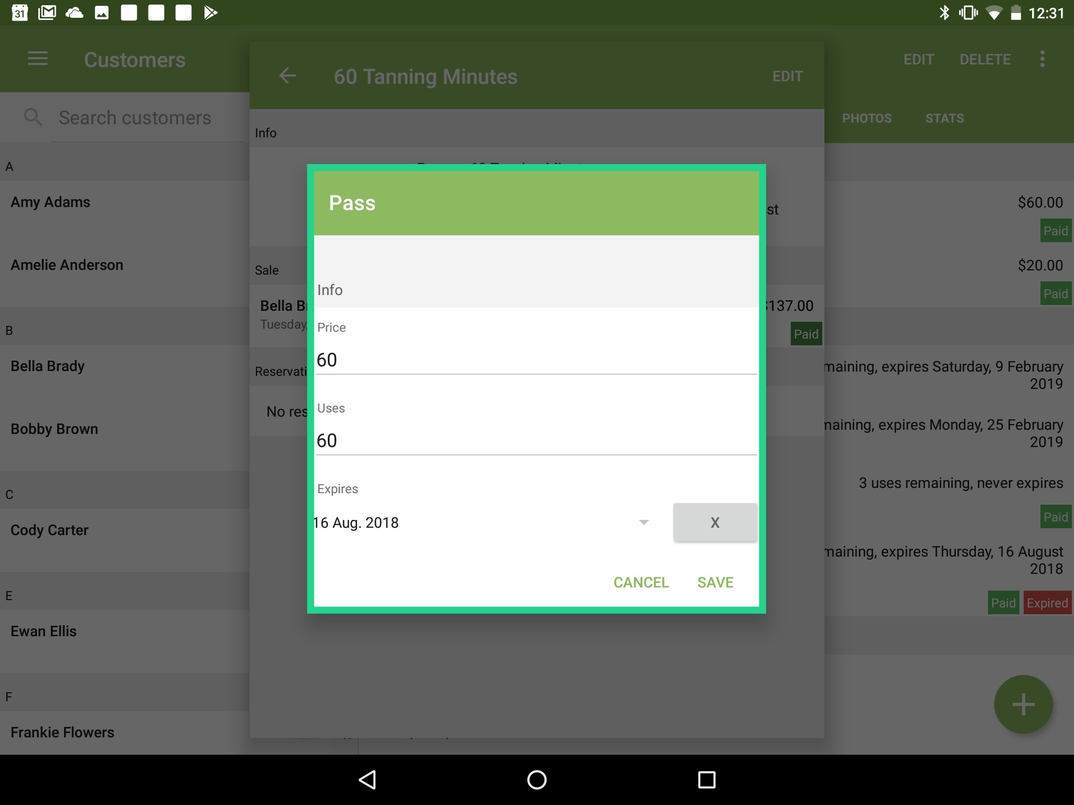Tap the red Expired badge

pos(1047,603)
